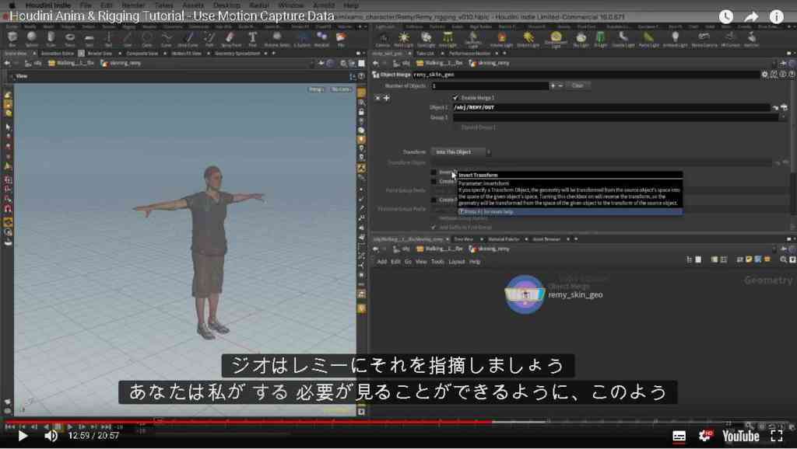The height and width of the screenshot is (449, 797).
Task: Open the Houdini Render menu
Action: (133, 5)
